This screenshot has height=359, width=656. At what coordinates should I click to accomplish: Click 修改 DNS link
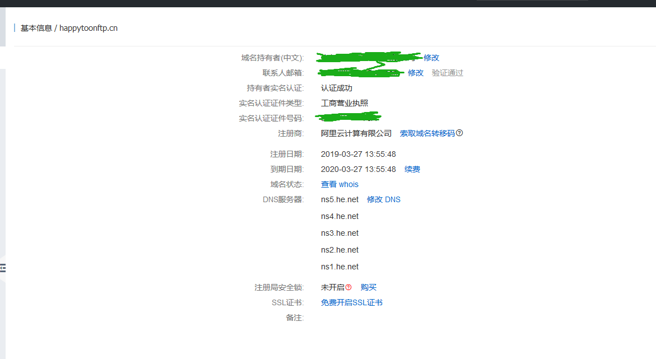(384, 199)
